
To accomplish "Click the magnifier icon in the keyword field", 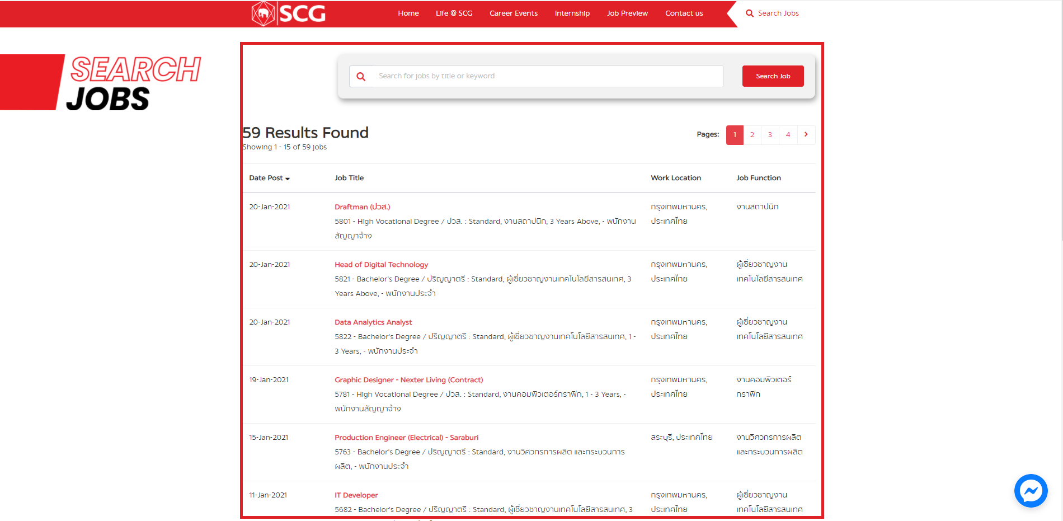I will 361,77.
